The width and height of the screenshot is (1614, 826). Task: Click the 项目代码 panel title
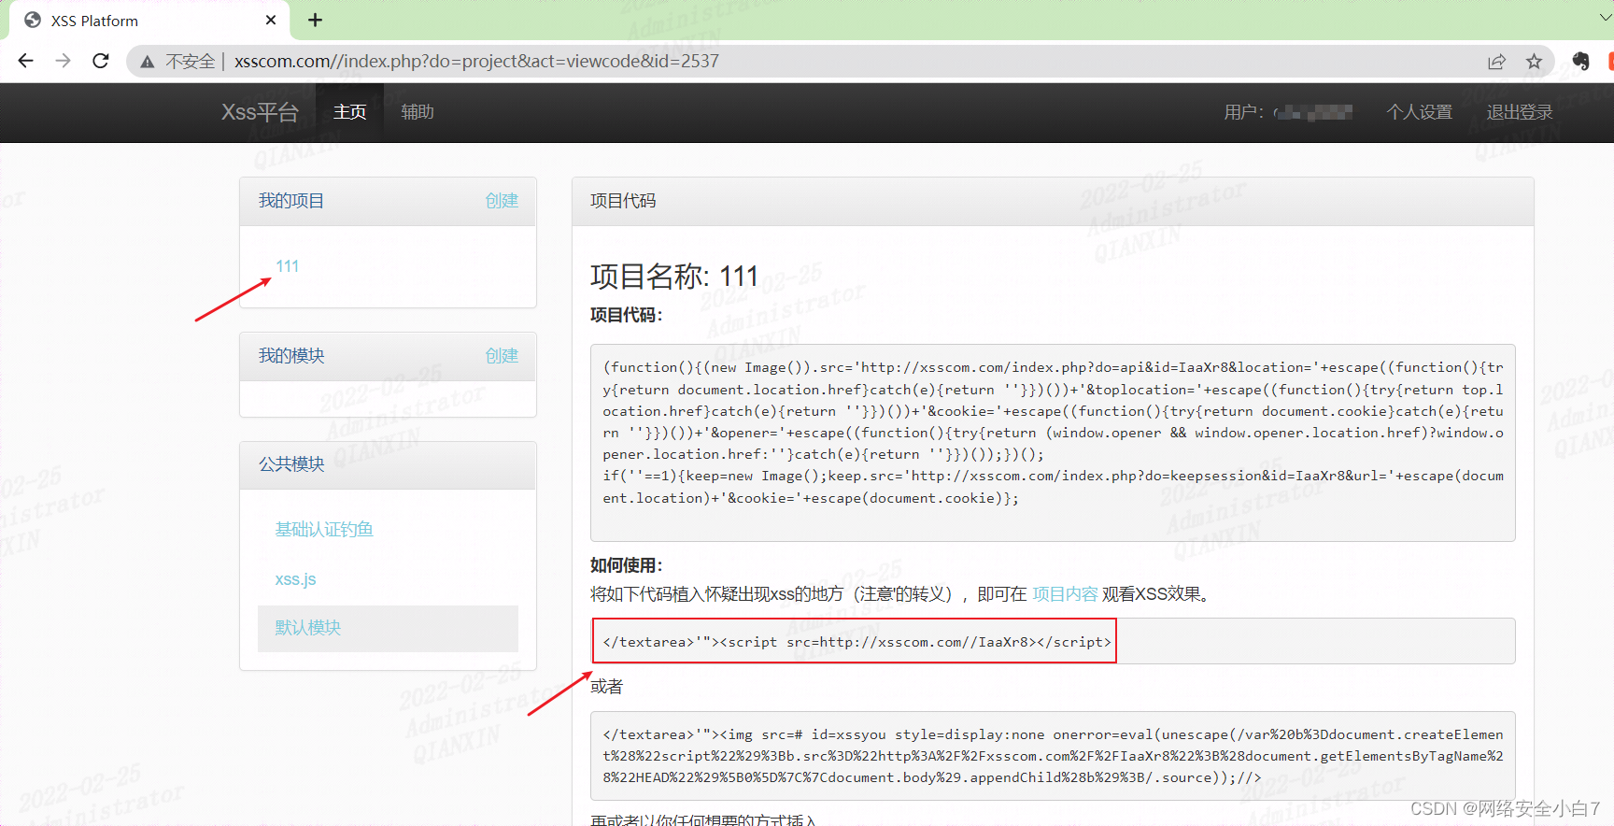(623, 201)
